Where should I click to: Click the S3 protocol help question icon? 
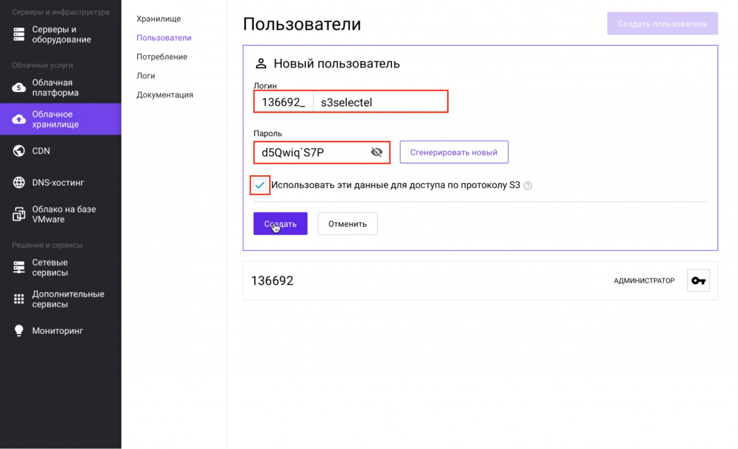pos(528,185)
